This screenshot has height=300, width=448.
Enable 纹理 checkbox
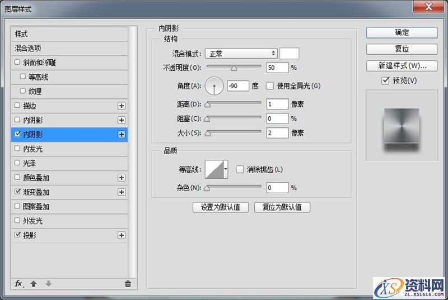click(23, 91)
